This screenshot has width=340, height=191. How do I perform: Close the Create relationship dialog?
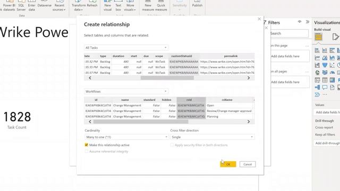point(259,19)
